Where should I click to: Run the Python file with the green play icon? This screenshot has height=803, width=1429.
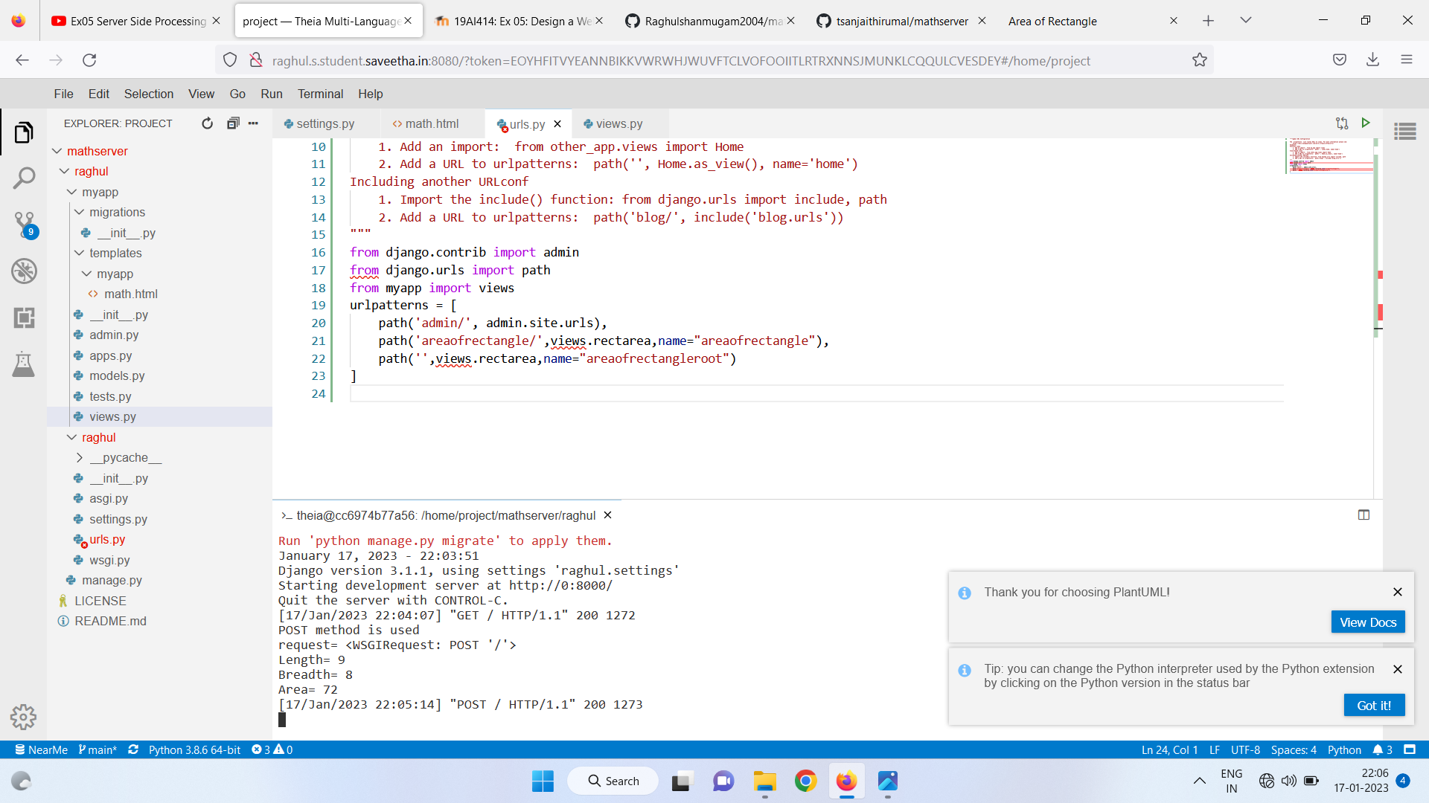click(1365, 123)
